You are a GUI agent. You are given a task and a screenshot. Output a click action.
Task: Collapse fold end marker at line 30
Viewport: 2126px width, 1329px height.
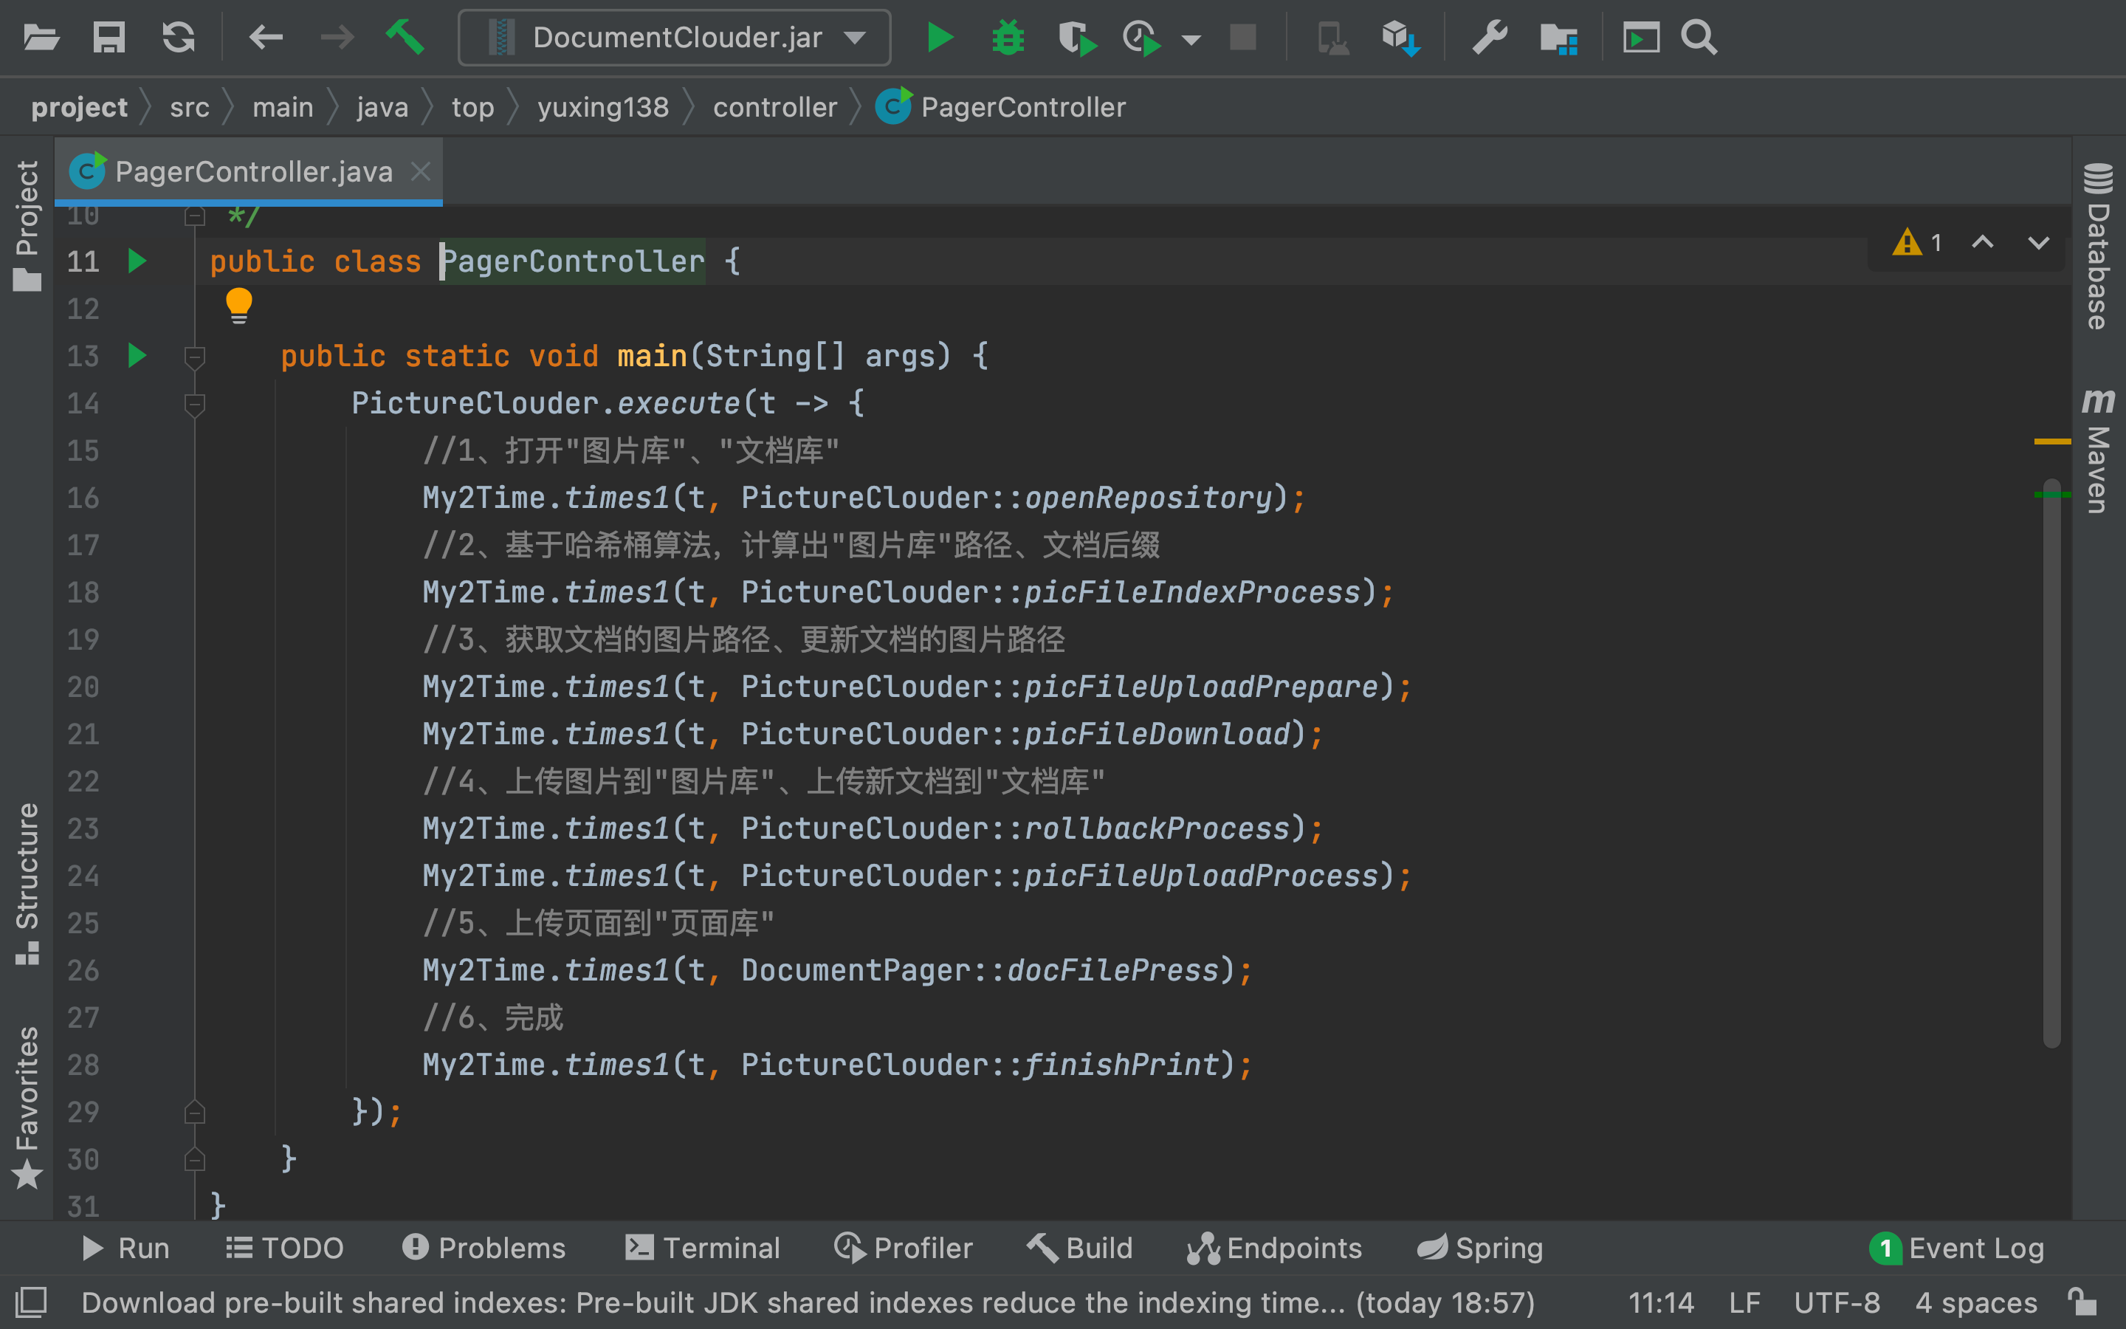195,1159
